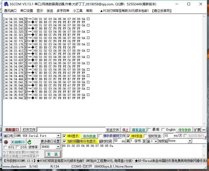
Task: Toggle 加时间戳和分包显示 checkbox
Action: pyautogui.click(x=64, y=141)
